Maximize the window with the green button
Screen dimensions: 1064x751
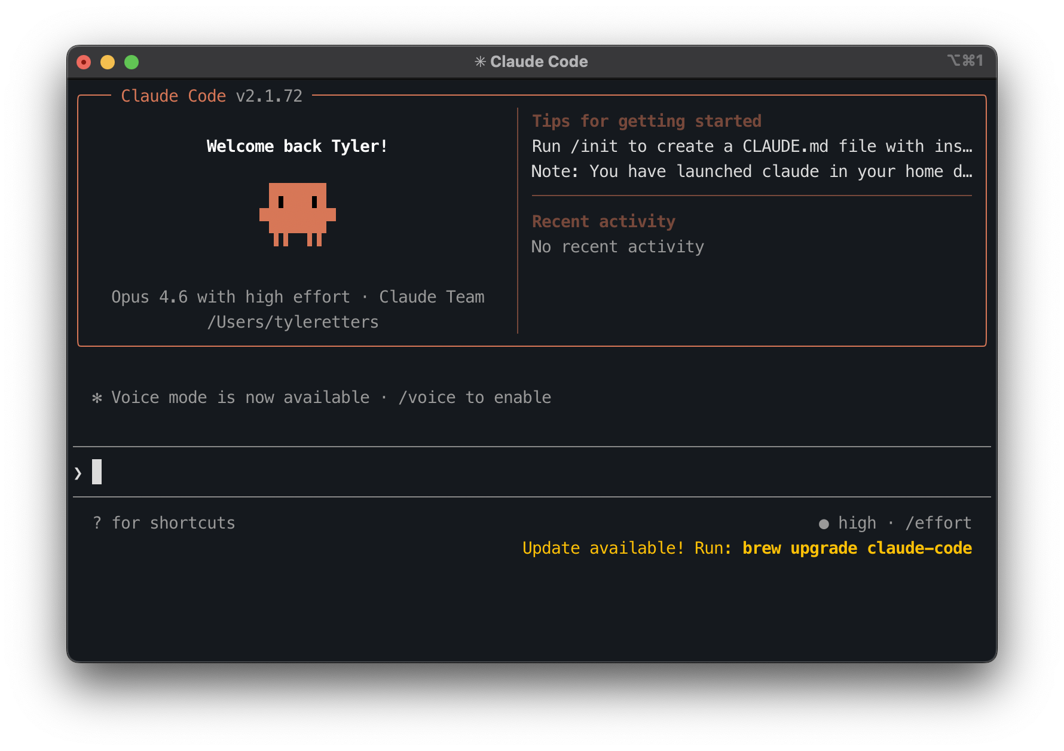[132, 62]
